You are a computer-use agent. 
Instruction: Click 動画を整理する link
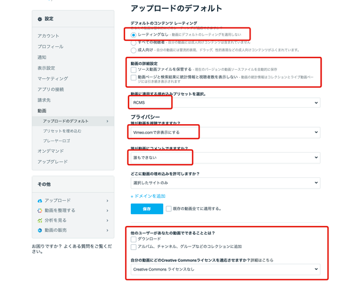coord(60,210)
